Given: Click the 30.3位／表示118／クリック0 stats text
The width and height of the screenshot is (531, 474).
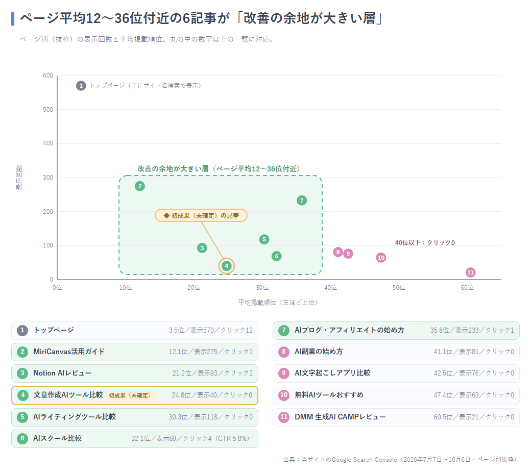Looking at the screenshot, I should pyautogui.click(x=211, y=417).
